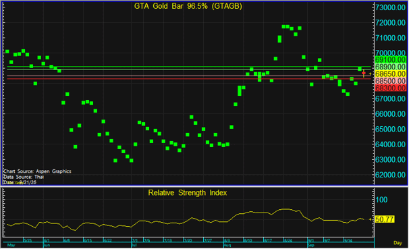Select the 71000.00 price axis label
The image size is (409, 249).
(x=391, y=38)
